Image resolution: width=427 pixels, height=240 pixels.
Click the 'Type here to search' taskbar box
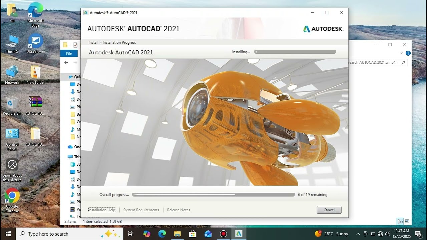coord(70,234)
